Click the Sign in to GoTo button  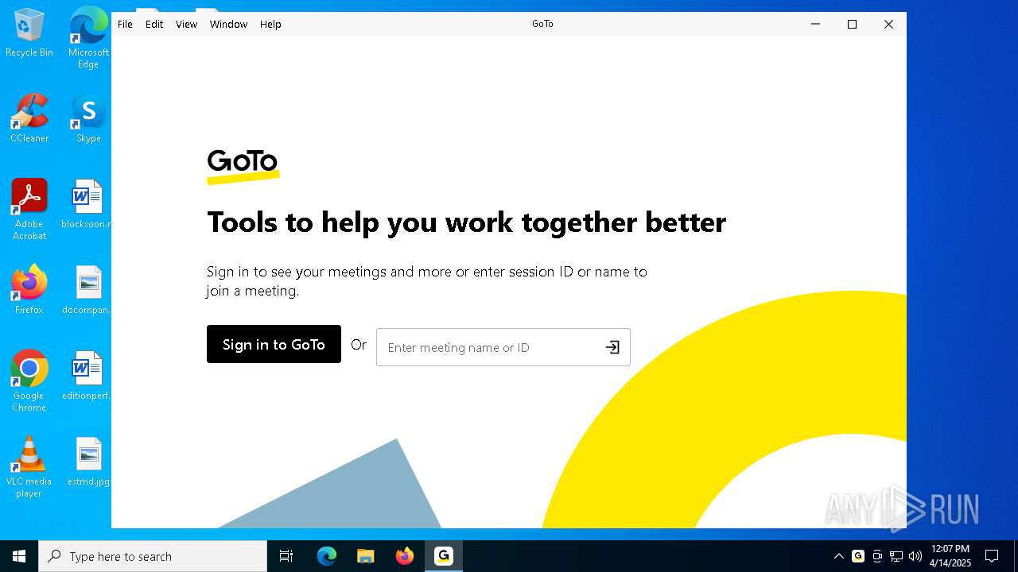coord(274,344)
